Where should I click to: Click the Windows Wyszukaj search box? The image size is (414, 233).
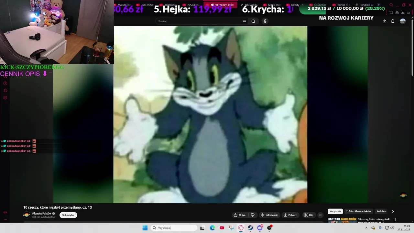click(x=174, y=228)
